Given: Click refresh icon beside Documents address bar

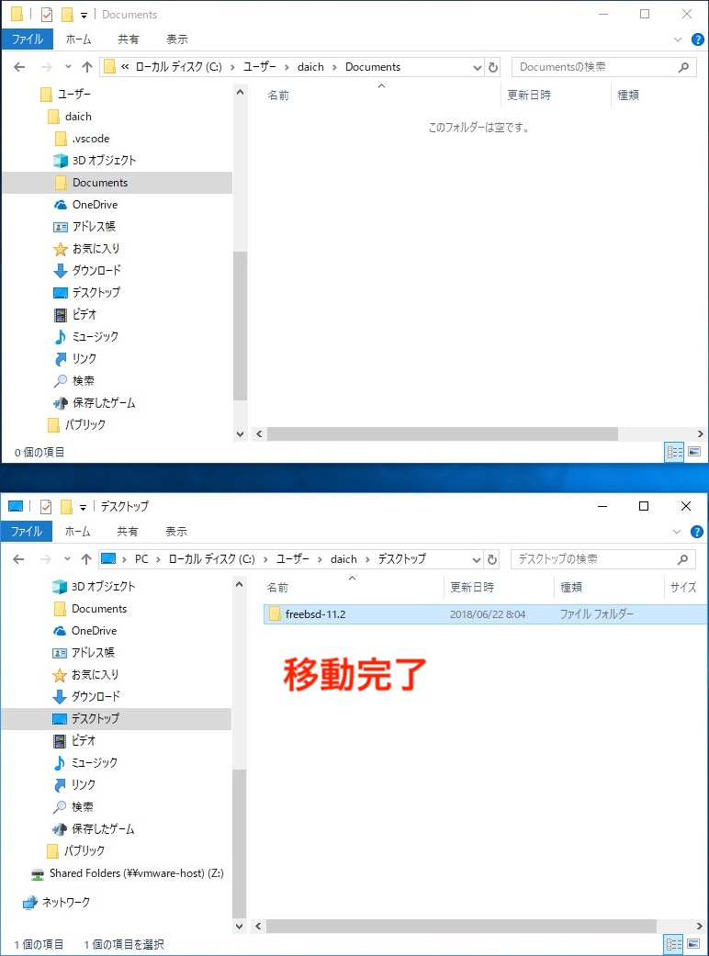Looking at the screenshot, I should 493,67.
